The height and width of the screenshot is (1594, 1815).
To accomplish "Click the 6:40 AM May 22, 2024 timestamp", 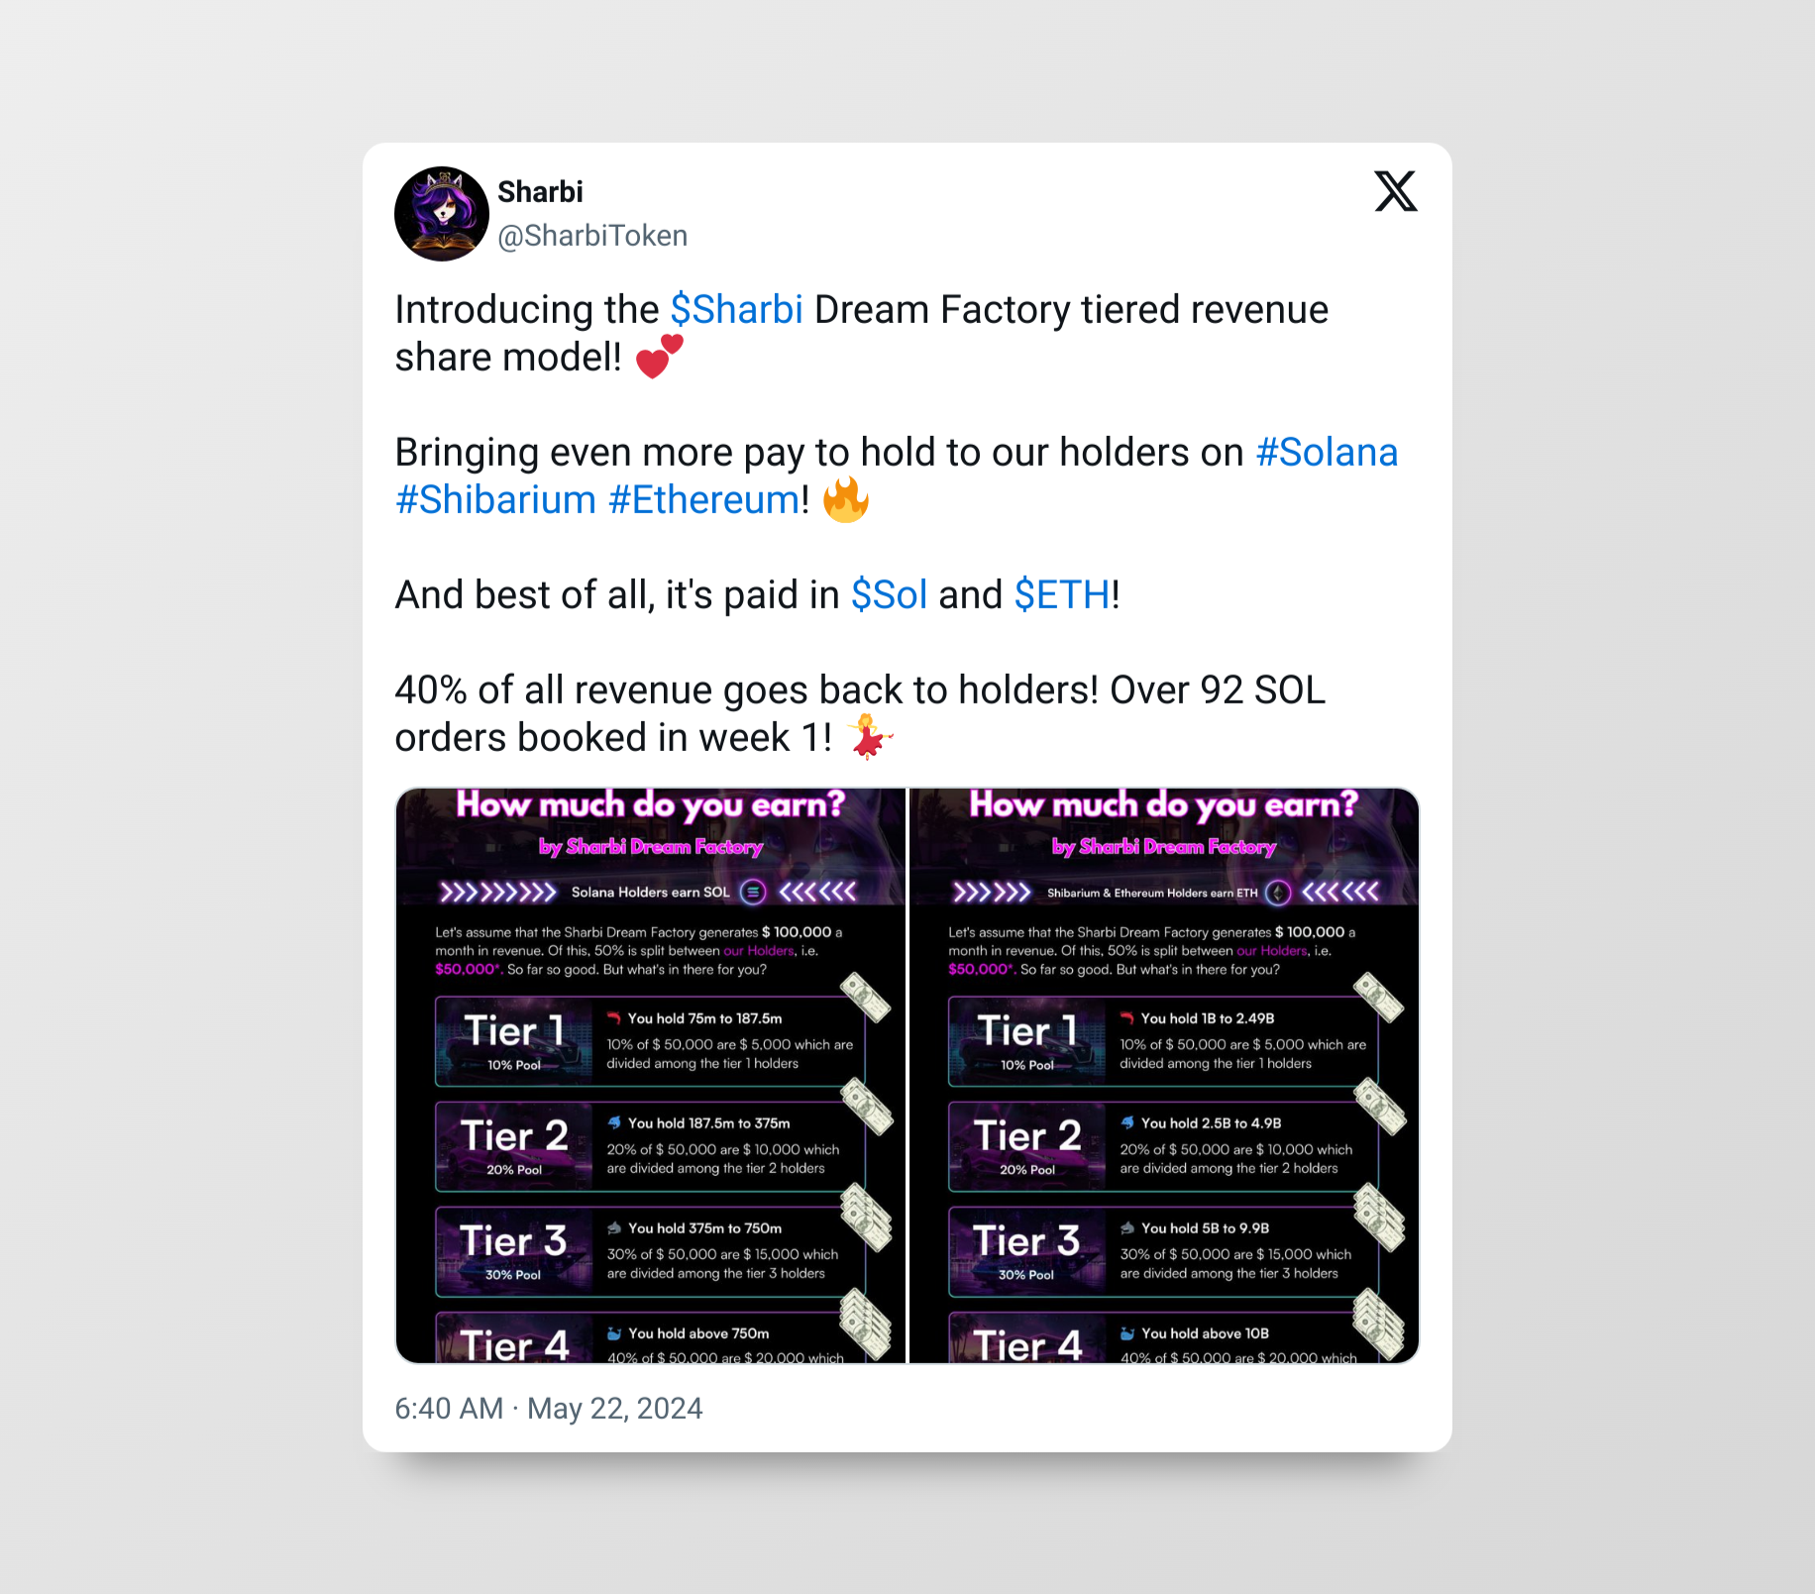I will click(x=549, y=1409).
